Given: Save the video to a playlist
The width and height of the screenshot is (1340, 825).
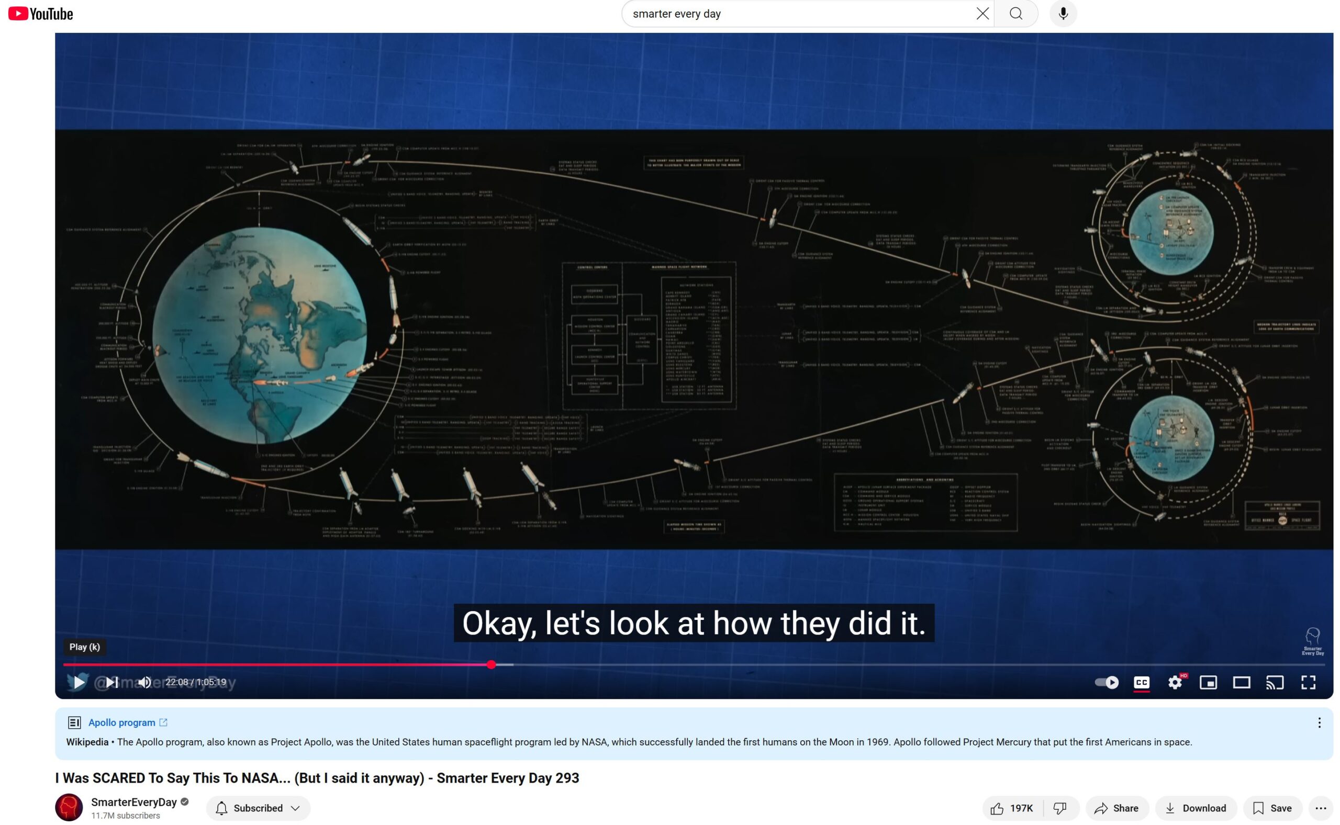Looking at the screenshot, I should coord(1272,808).
